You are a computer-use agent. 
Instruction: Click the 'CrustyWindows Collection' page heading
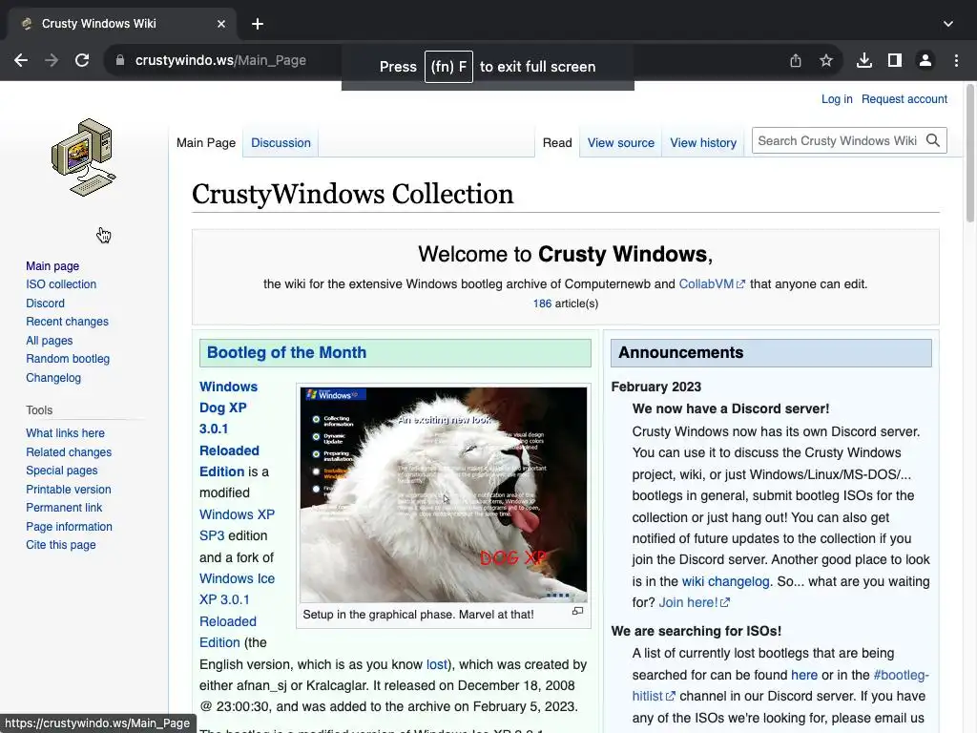[353, 194]
